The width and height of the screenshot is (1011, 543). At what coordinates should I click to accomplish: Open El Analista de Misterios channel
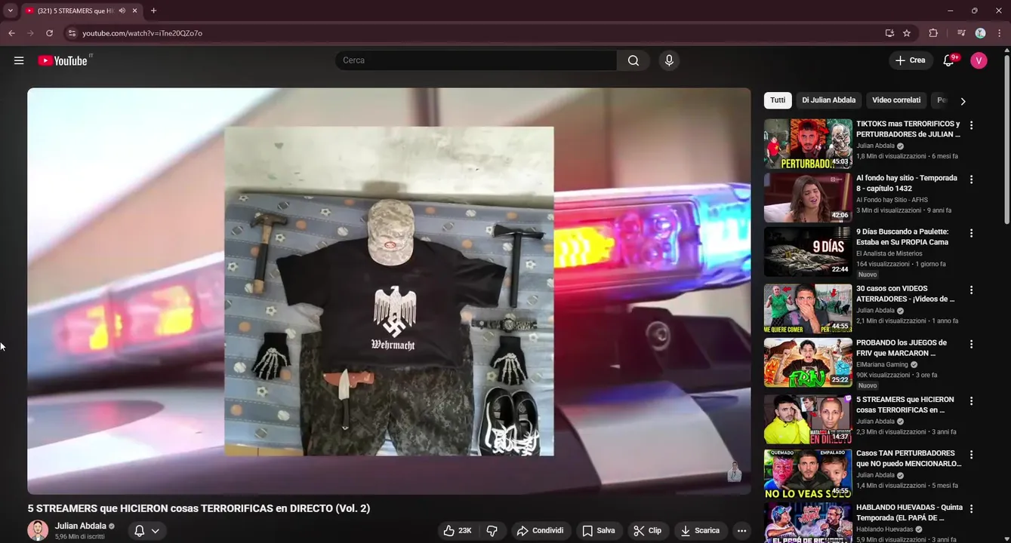pyautogui.click(x=889, y=253)
